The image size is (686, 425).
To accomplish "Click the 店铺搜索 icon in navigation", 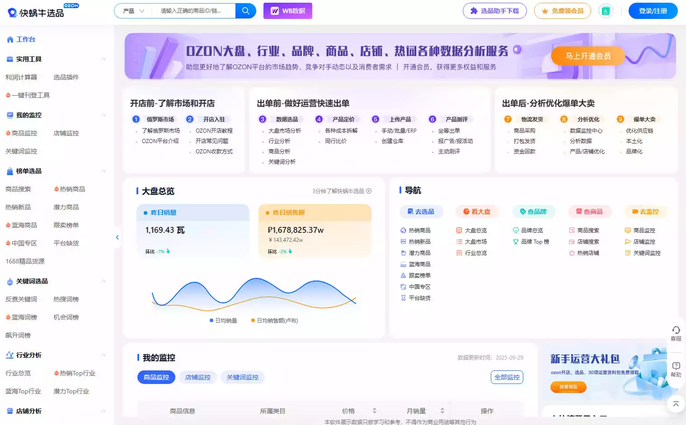I will 572,241.
